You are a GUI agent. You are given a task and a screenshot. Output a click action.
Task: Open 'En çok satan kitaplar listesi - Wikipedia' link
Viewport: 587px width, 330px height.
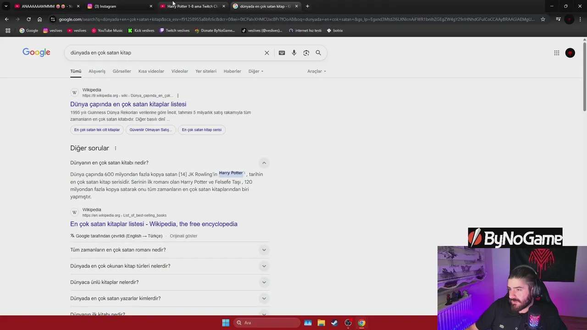(154, 224)
